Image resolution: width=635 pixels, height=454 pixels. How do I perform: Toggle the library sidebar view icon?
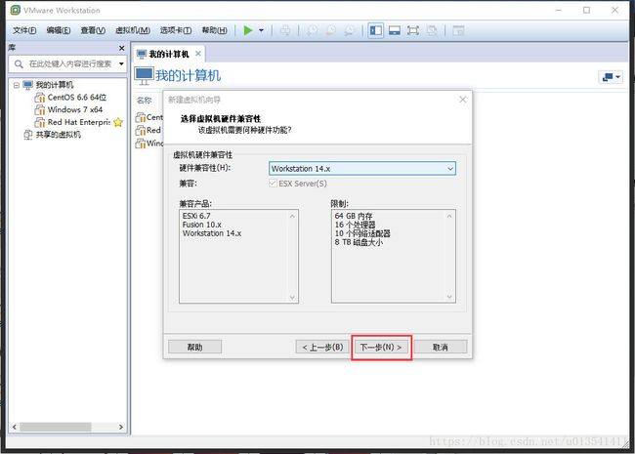(376, 30)
